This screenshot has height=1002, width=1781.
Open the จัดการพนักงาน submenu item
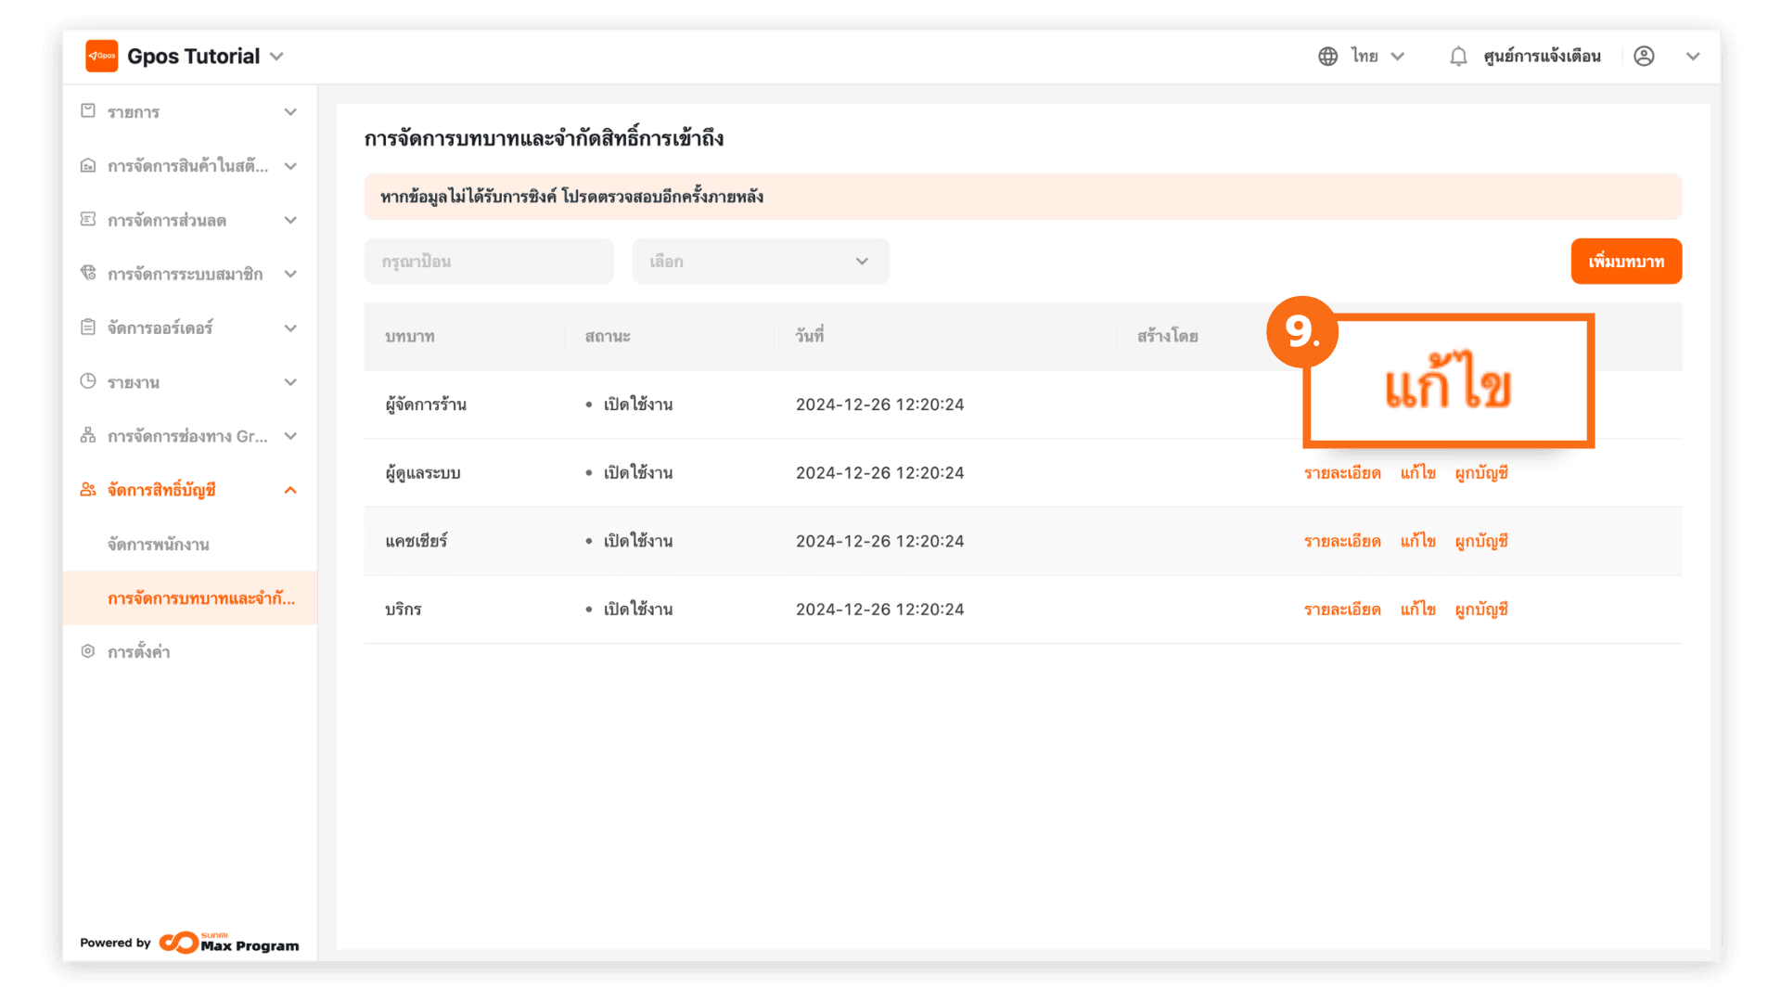(x=159, y=545)
